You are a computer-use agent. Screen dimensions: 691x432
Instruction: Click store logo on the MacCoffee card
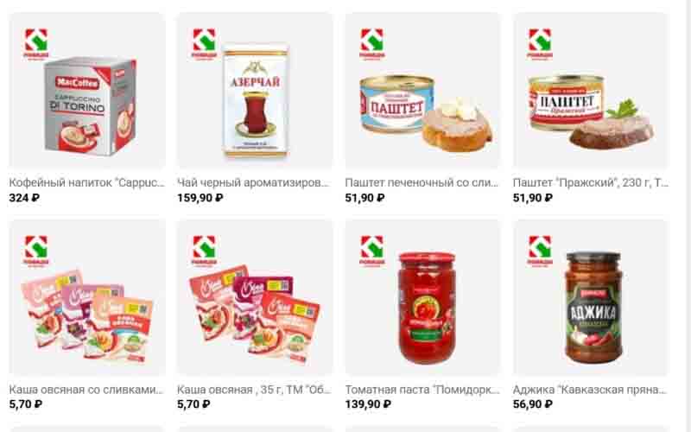[35, 43]
